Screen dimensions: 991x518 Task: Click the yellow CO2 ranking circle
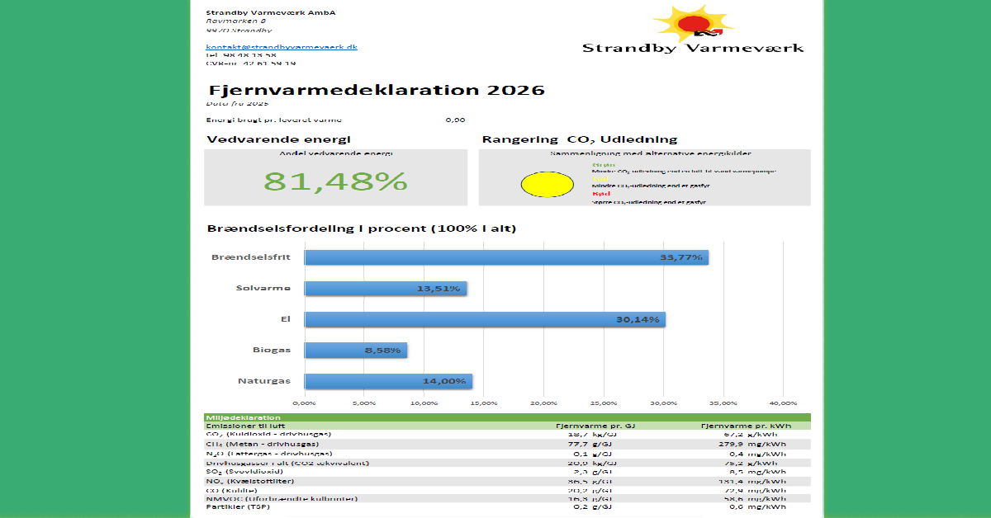[547, 184]
